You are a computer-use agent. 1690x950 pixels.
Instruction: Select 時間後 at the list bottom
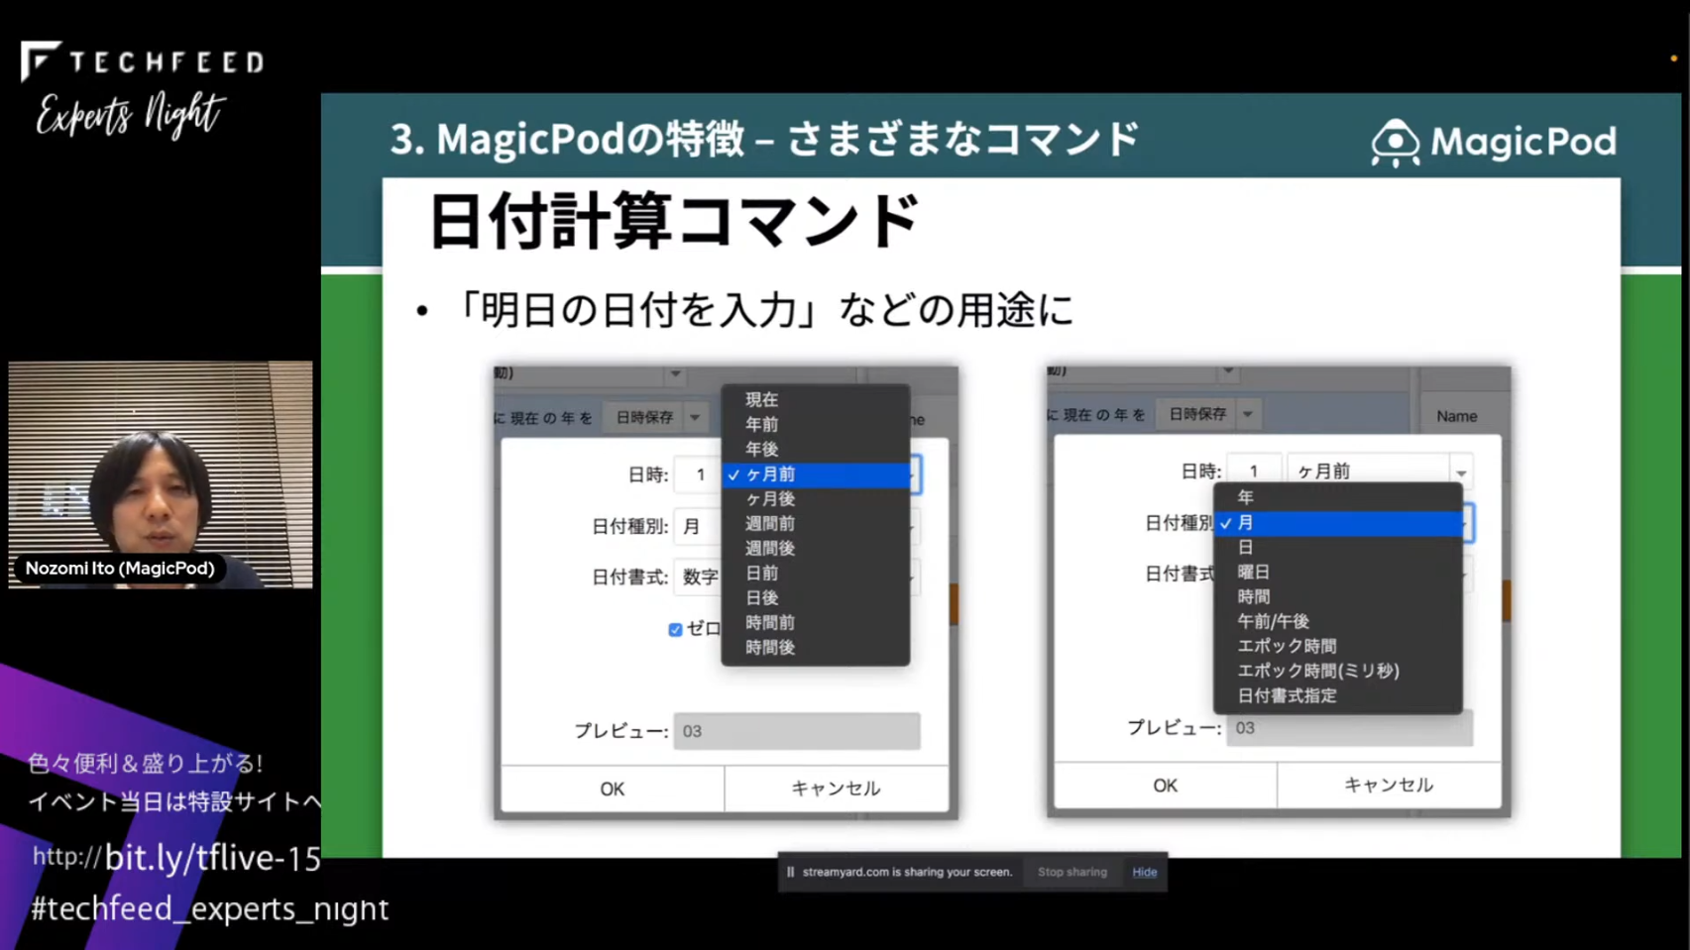click(815, 647)
